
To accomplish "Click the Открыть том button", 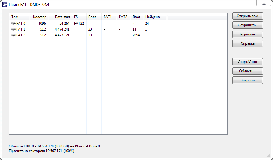I will point(247,16).
